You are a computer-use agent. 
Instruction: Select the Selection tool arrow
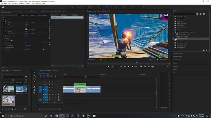pos(34,72)
